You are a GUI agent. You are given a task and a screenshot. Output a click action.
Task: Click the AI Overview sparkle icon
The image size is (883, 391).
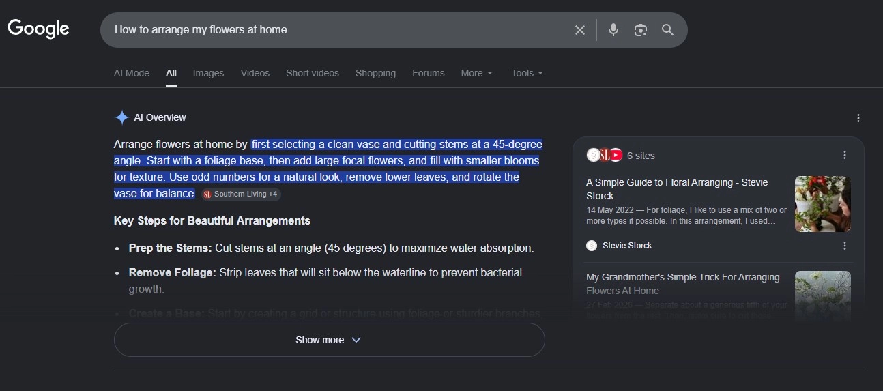pyautogui.click(x=121, y=117)
